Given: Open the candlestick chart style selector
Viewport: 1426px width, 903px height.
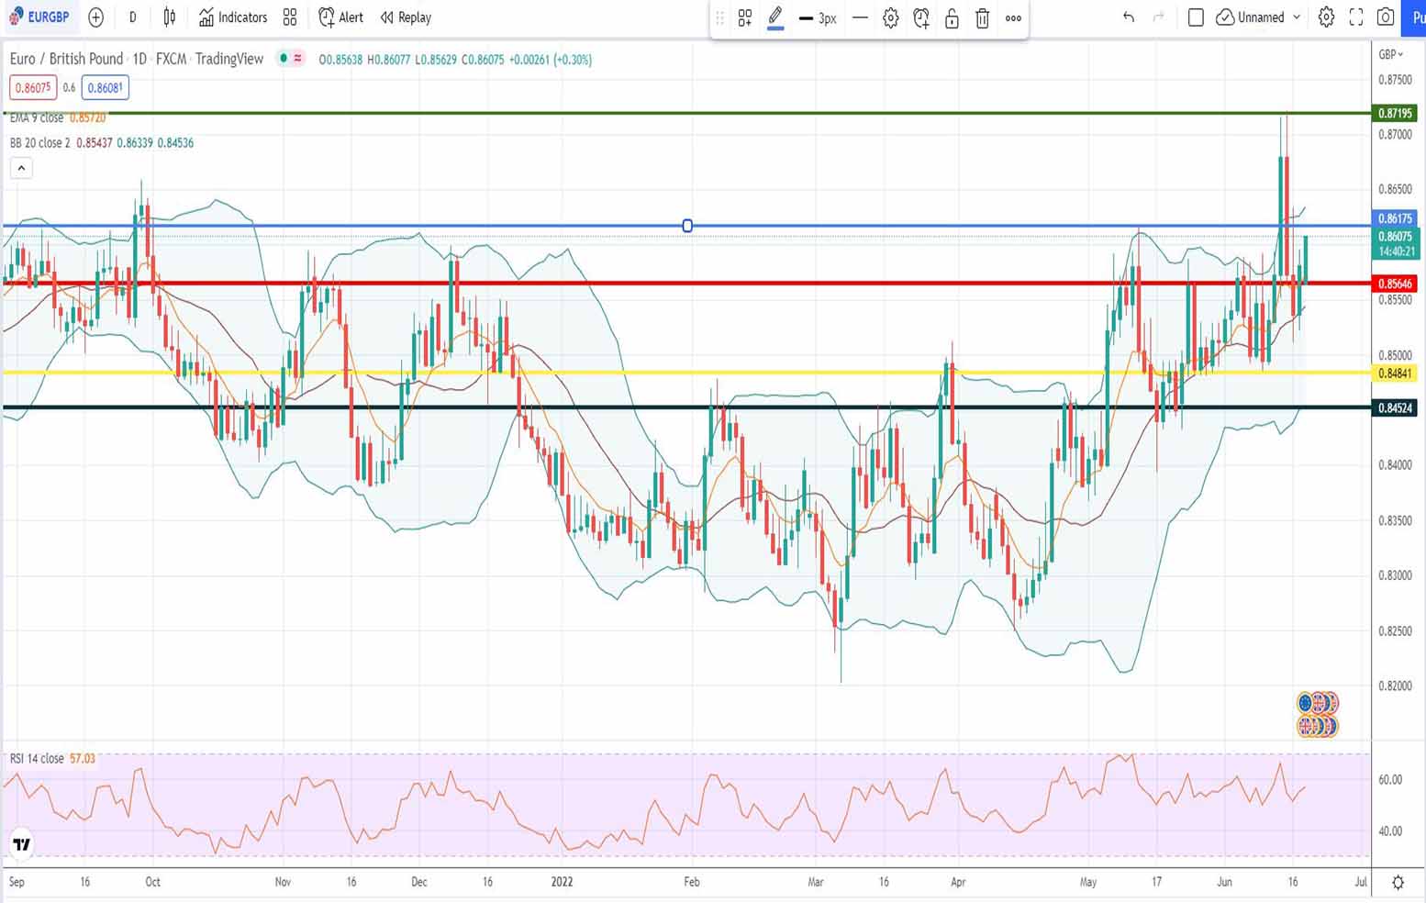Looking at the screenshot, I should 170,17.
